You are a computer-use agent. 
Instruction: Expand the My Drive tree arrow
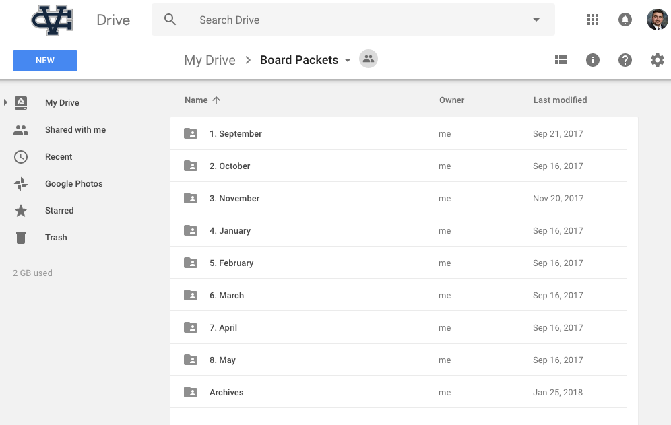pyautogui.click(x=5, y=102)
